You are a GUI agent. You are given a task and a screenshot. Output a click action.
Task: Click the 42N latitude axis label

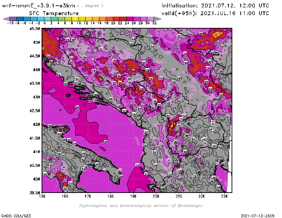pos(37,125)
